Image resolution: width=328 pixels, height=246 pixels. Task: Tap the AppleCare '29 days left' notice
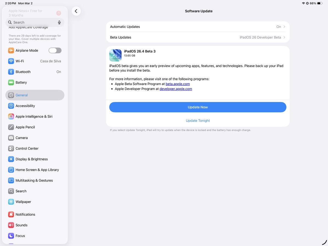35,39
